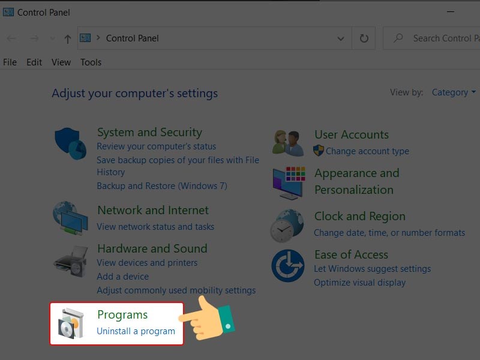Open the Appearance and Personalization monitor icon
This screenshot has height=360, width=480.
[289, 183]
